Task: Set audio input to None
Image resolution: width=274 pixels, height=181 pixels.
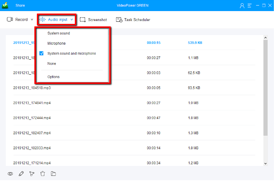Action: coord(52,64)
